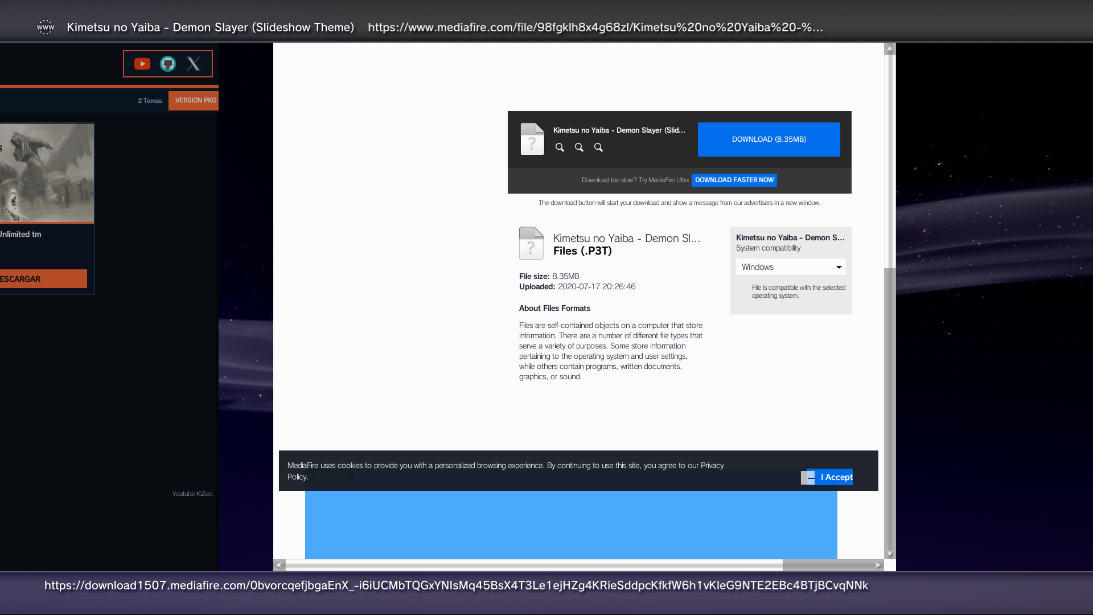The image size is (1093, 615).
Task: Open the Youtube KiZeo link
Action: 192,494
